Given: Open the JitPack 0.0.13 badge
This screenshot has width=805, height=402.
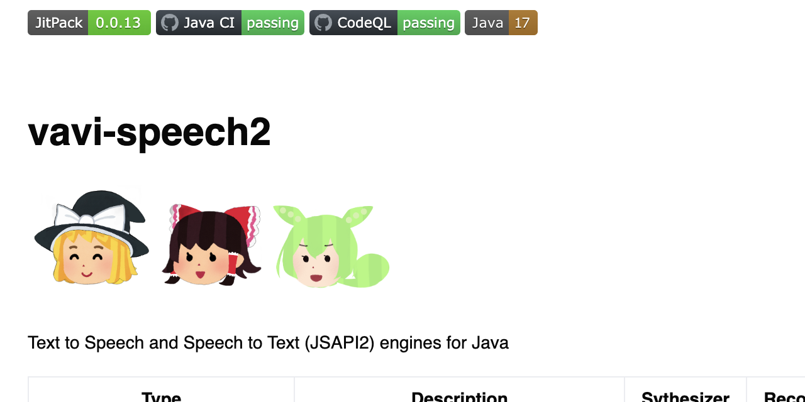Looking at the screenshot, I should tap(89, 23).
